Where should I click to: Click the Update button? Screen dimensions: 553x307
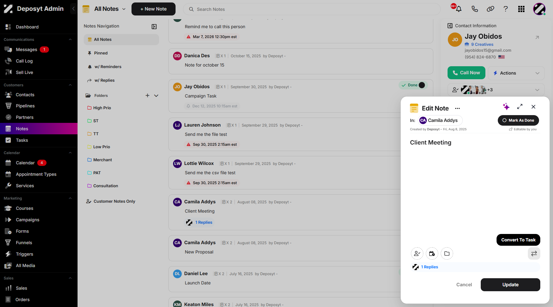[511, 285]
